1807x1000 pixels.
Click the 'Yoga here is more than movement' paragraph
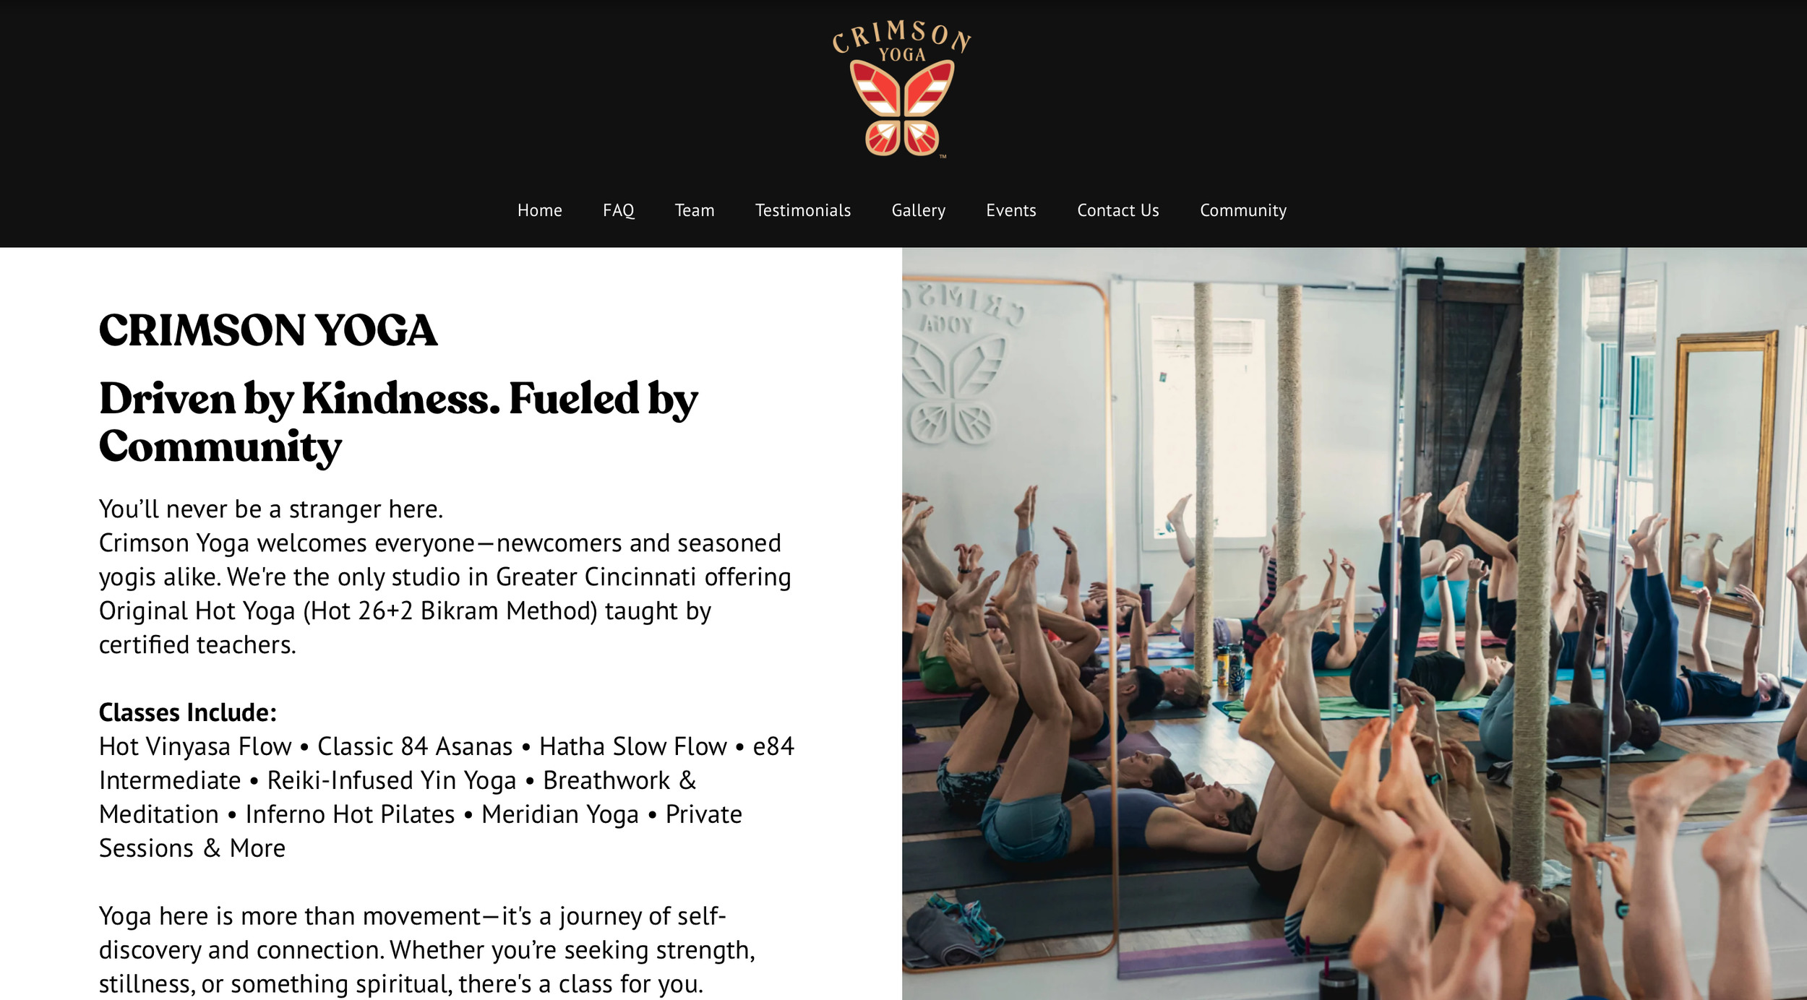[x=426, y=949]
